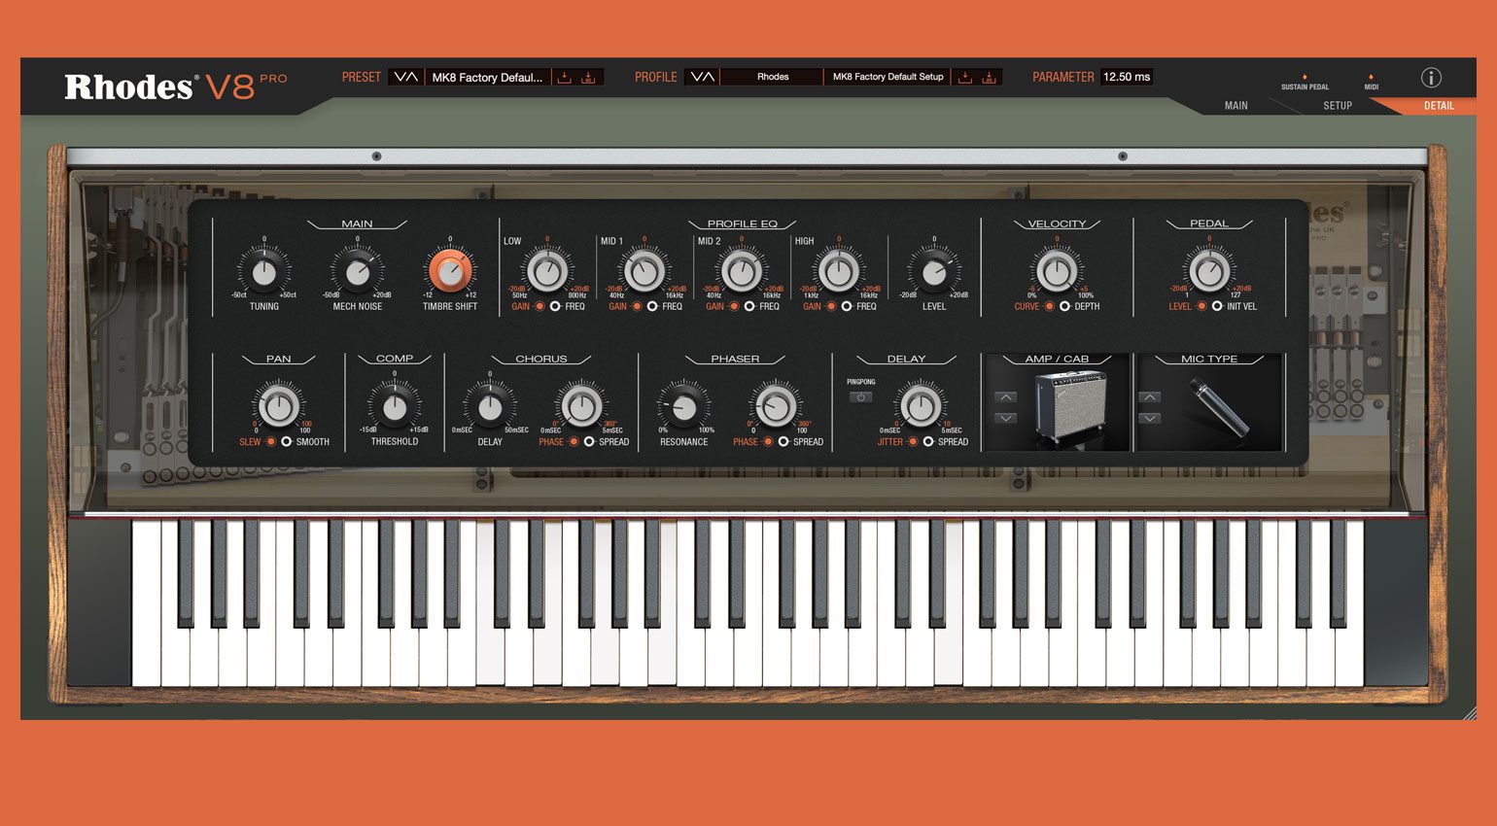Click the microphone image in Mic Type
This screenshot has width=1497, height=826.
tap(1219, 408)
